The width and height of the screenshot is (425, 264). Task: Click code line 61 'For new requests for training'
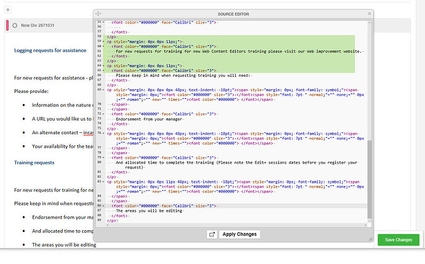[239, 51]
